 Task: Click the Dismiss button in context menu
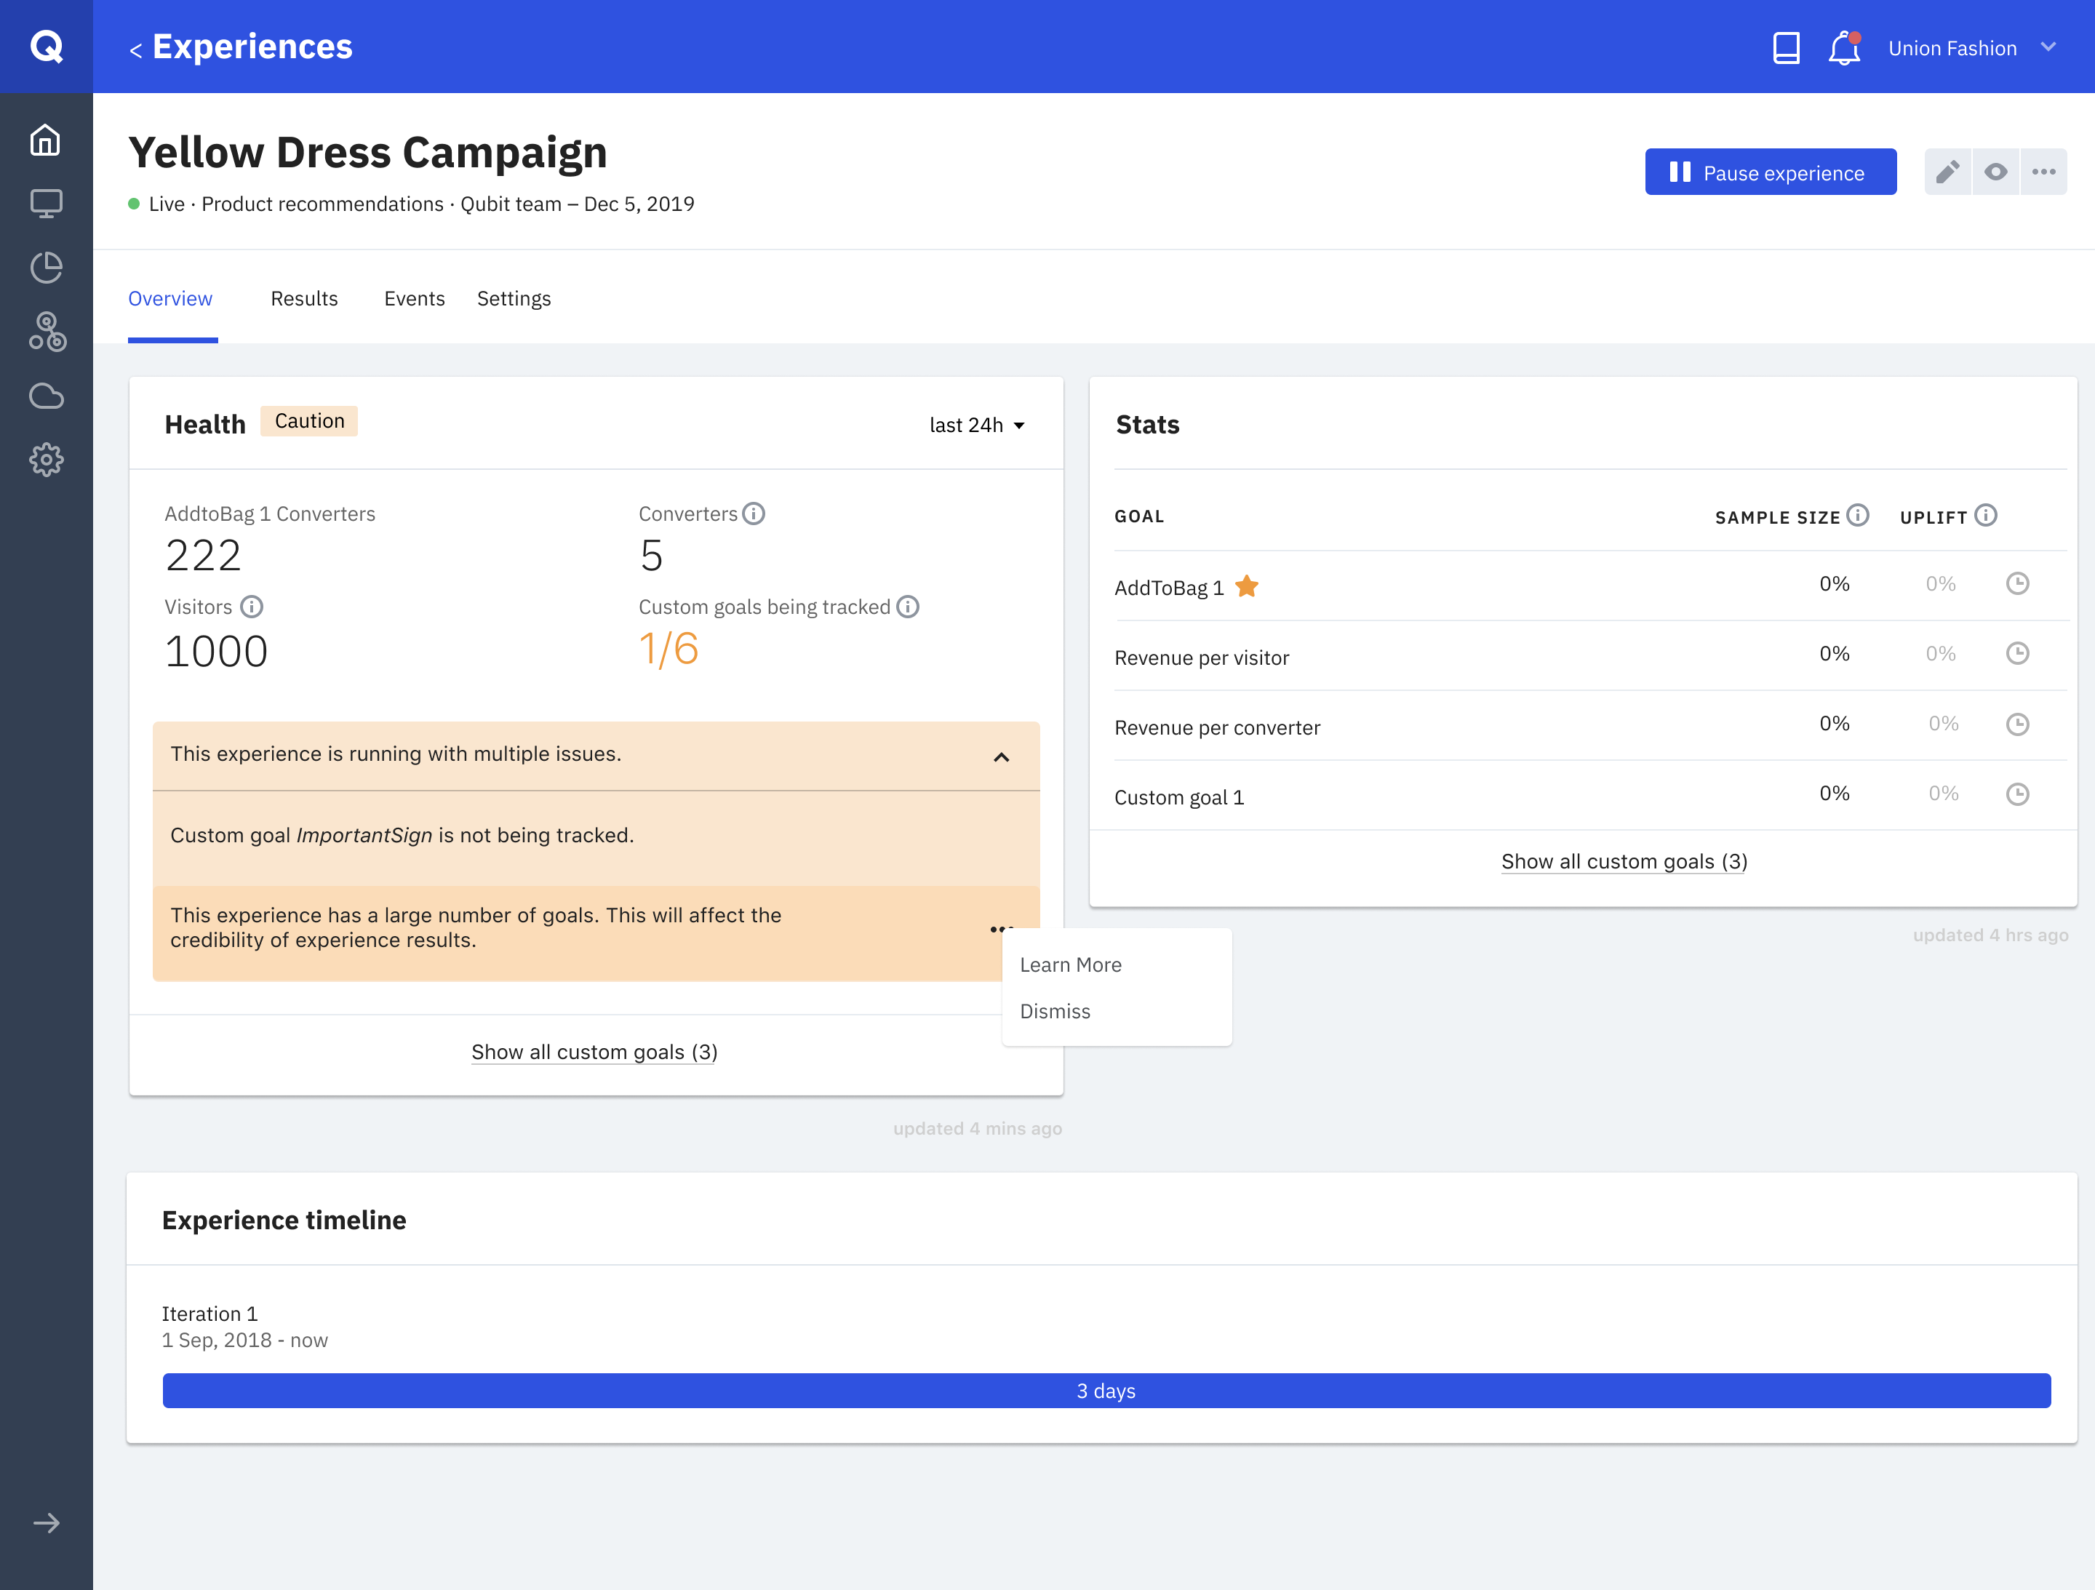pyautogui.click(x=1054, y=1010)
